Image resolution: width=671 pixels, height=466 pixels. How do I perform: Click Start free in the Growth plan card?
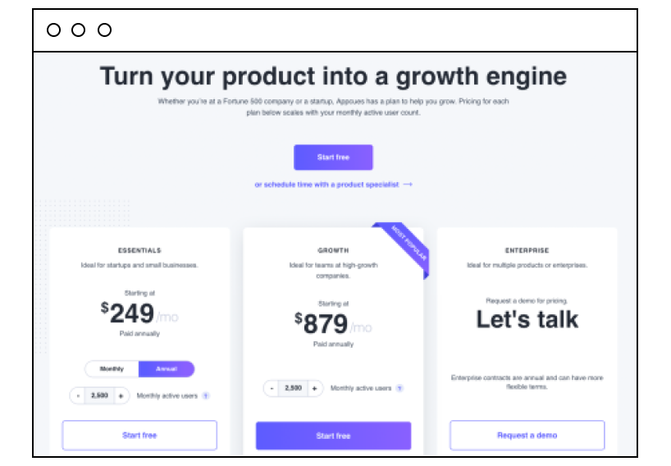pos(333,436)
